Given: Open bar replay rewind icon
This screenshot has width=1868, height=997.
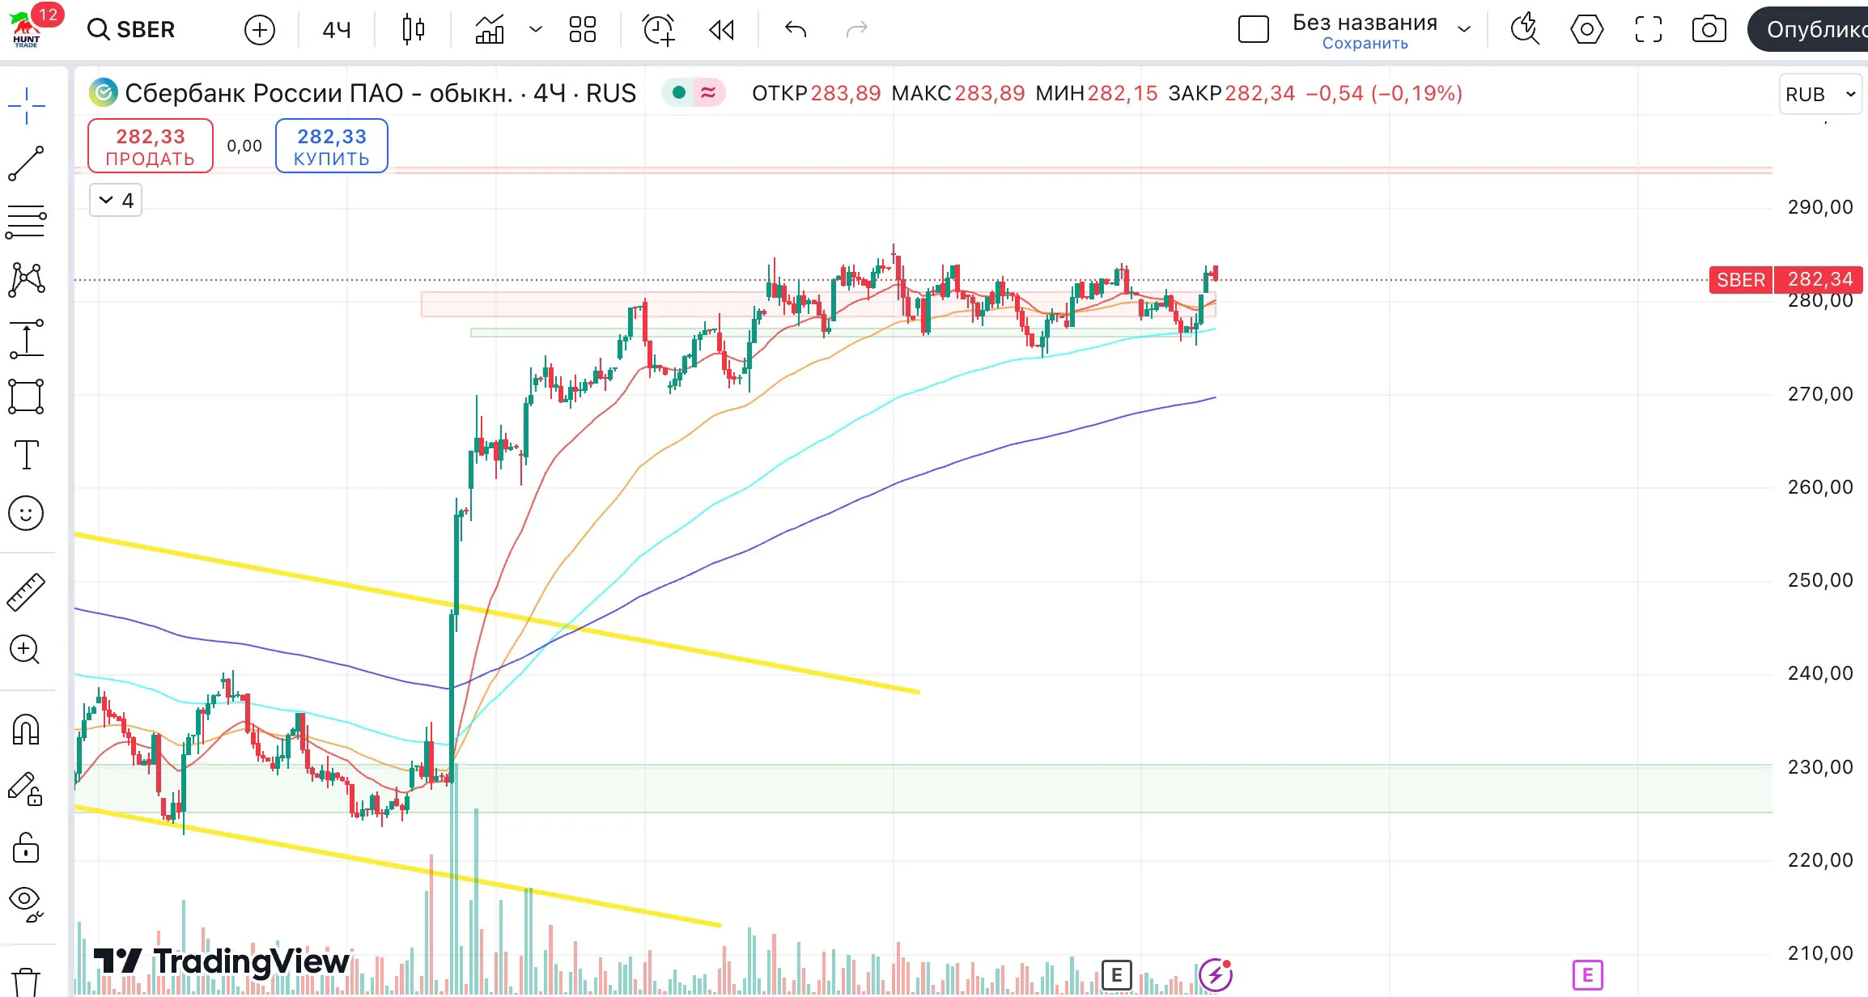Looking at the screenshot, I should click(x=721, y=30).
